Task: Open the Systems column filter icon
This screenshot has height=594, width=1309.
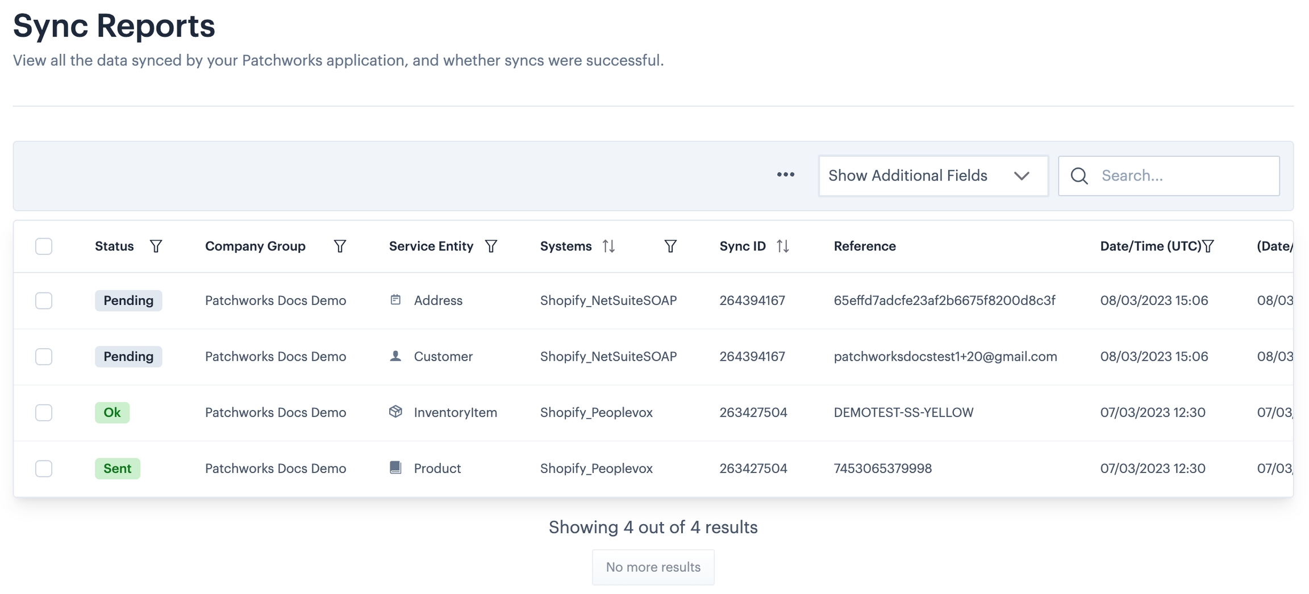Action: pyautogui.click(x=670, y=246)
